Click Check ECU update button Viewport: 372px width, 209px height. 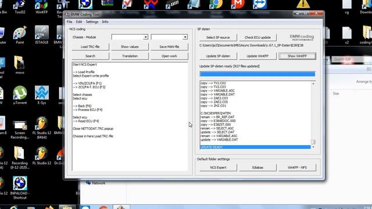[257, 37]
